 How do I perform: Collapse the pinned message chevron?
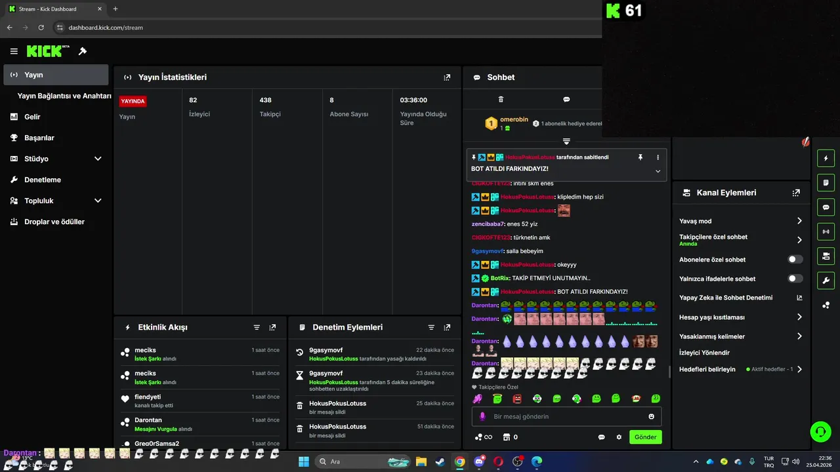(658, 171)
